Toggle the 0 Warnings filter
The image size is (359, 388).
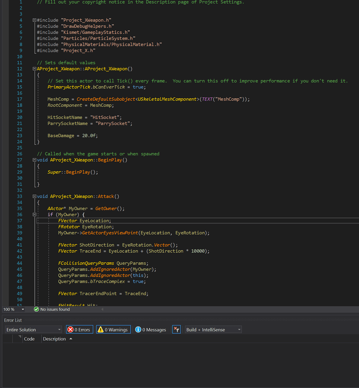(x=113, y=329)
